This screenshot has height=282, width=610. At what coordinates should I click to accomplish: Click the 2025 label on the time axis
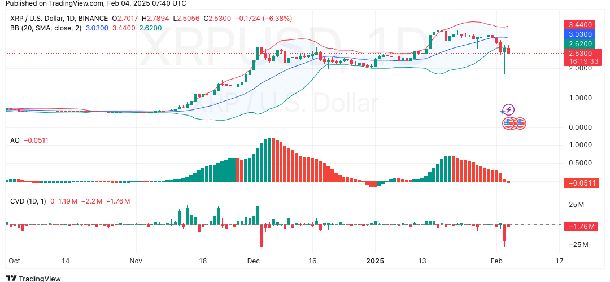[x=376, y=262]
